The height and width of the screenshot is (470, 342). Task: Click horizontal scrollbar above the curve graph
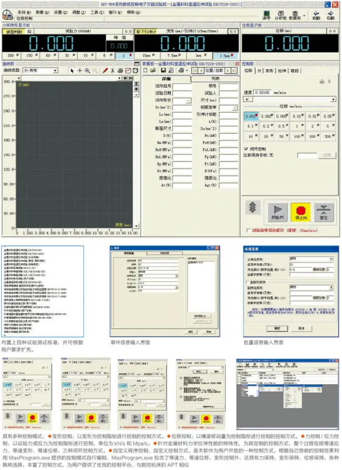click(70, 78)
